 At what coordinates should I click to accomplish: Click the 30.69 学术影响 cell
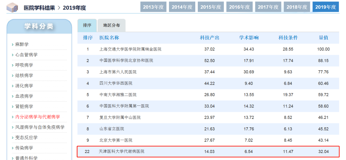249,72
